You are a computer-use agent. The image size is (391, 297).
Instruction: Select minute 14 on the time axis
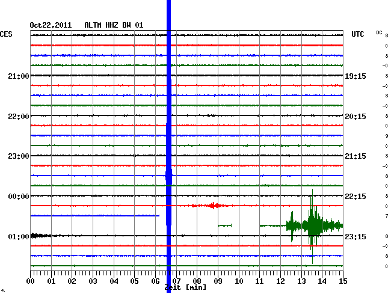(x=322, y=281)
